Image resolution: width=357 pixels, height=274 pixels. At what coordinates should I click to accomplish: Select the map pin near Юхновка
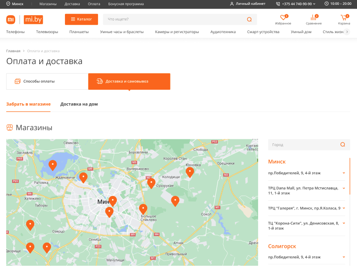(x=190, y=172)
